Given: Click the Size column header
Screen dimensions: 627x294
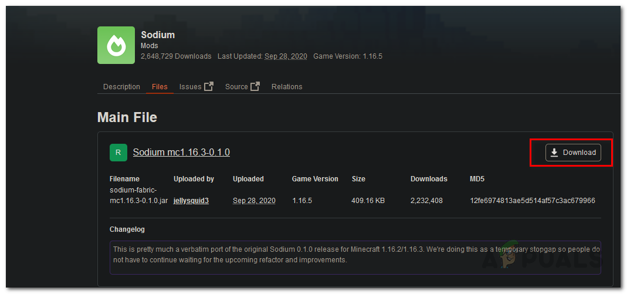Looking at the screenshot, I should (x=358, y=179).
